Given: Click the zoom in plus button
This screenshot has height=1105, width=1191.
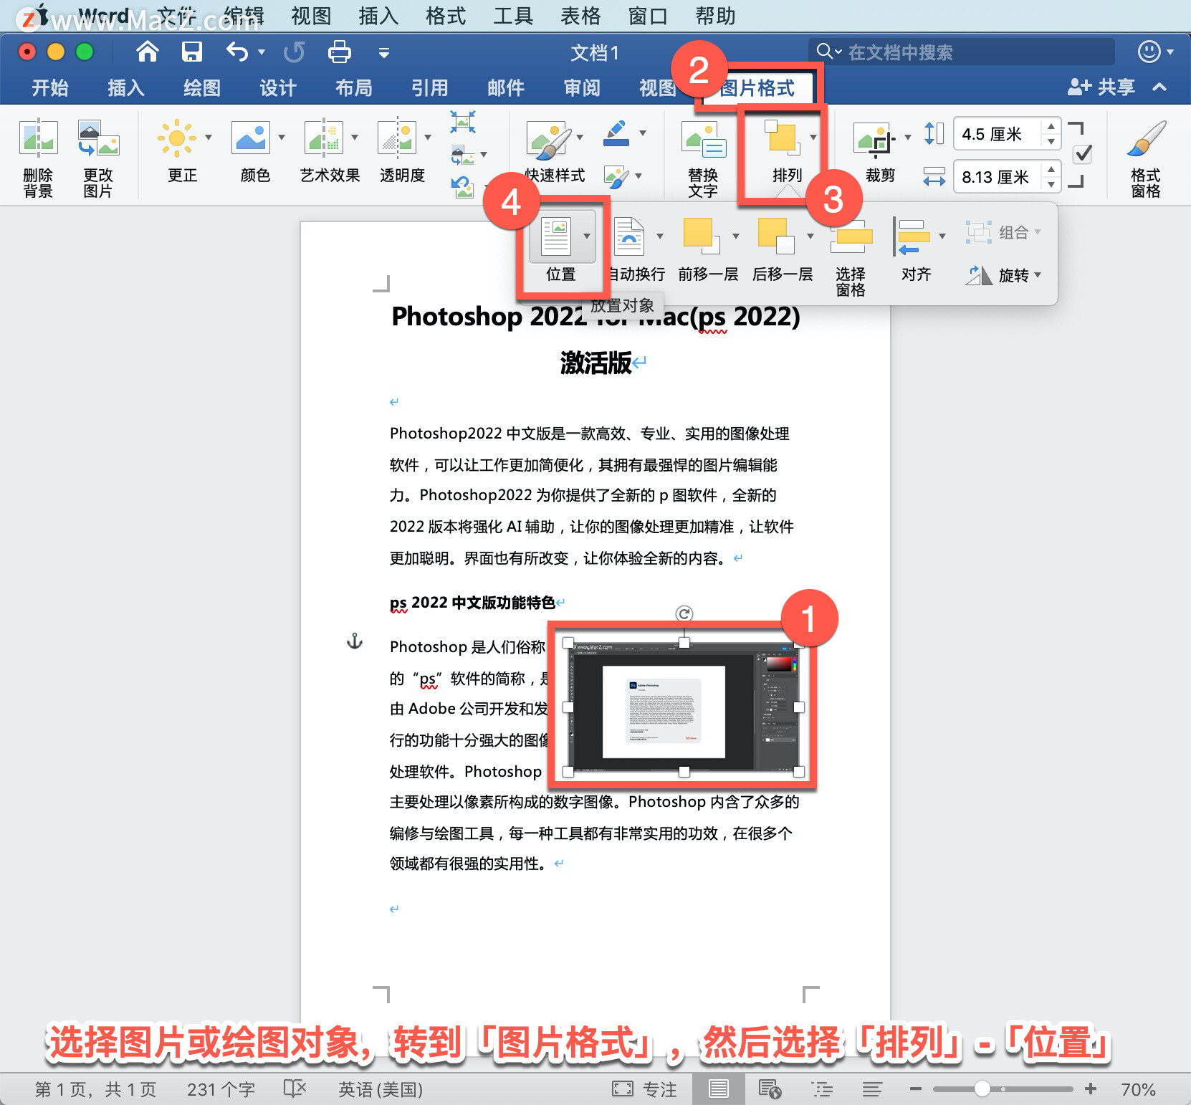Looking at the screenshot, I should tap(1091, 1089).
